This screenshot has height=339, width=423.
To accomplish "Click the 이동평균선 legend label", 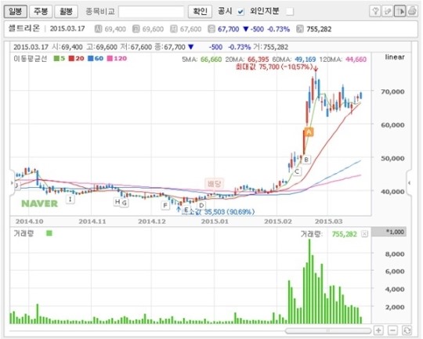I will [x=31, y=59].
